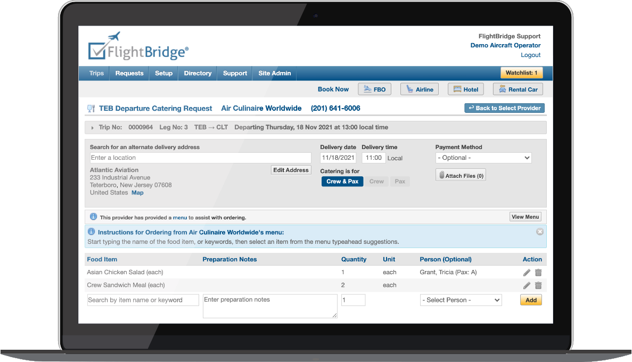Click the food item search field
Viewport: 632px width, 362px height.
143,300
